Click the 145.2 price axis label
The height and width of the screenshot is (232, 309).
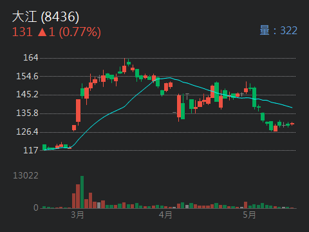pos(27,95)
